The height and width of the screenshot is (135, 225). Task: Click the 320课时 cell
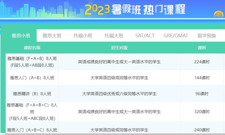pos(202,112)
